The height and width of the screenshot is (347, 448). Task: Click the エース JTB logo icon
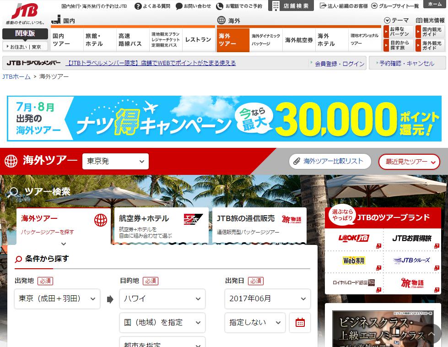click(x=193, y=219)
